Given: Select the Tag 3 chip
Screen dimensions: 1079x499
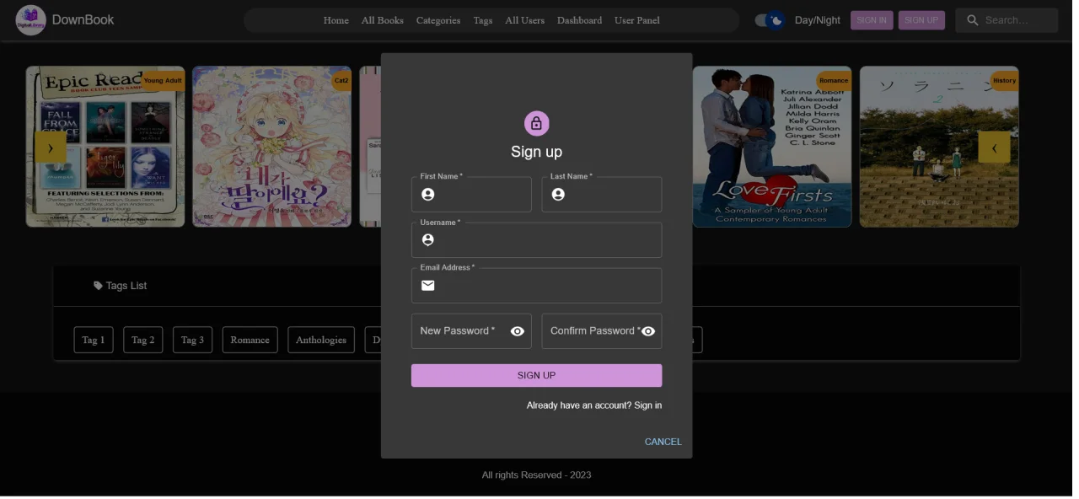Looking at the screenshot, I should coord(193,340).
